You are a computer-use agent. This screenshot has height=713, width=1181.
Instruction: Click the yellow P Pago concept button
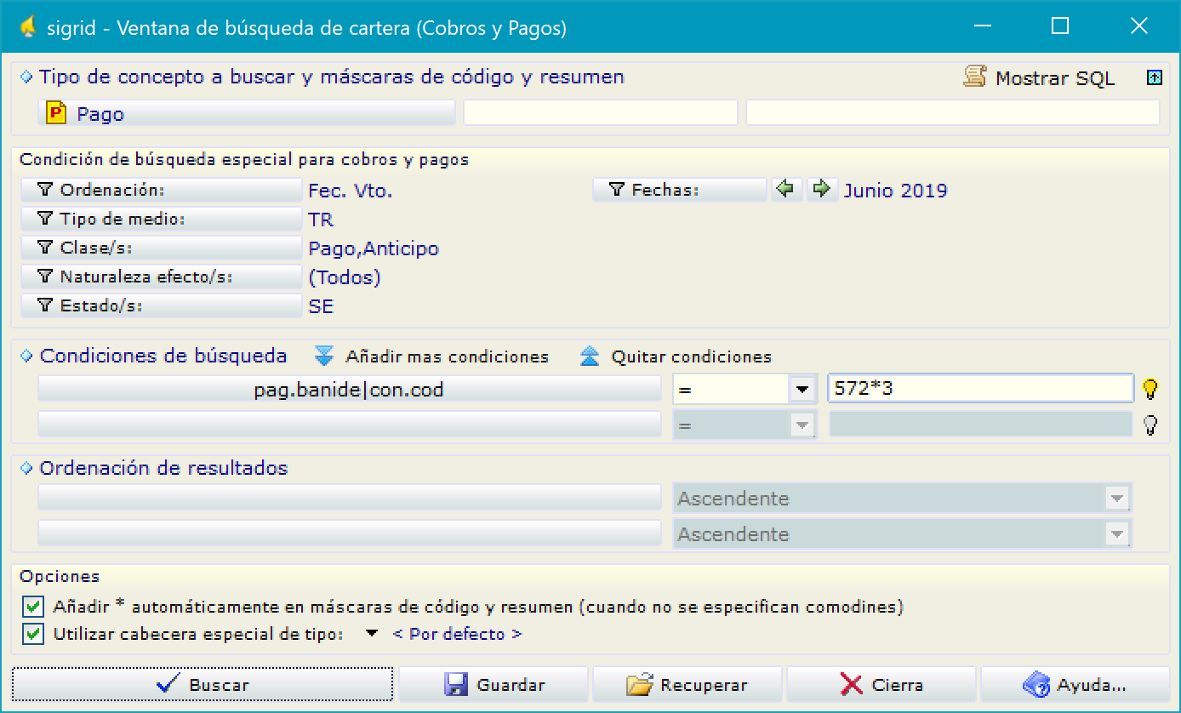point(247,113)
